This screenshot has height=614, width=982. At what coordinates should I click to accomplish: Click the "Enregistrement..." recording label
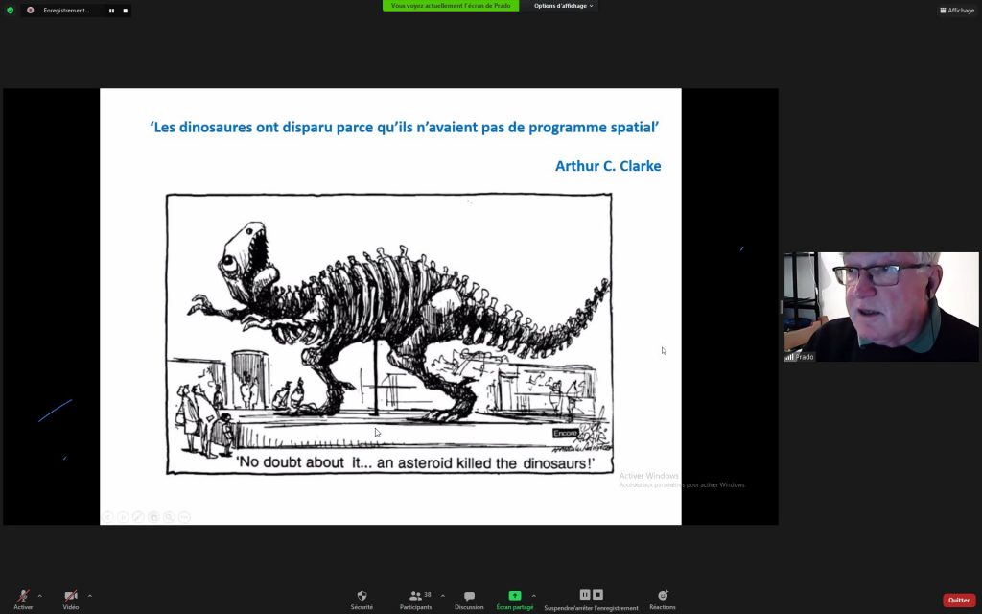click(66, 10)
